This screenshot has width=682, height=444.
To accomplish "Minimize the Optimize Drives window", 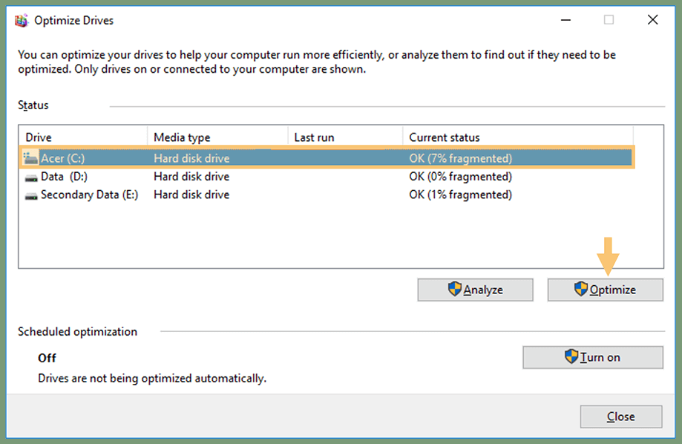I will [565, 19].
